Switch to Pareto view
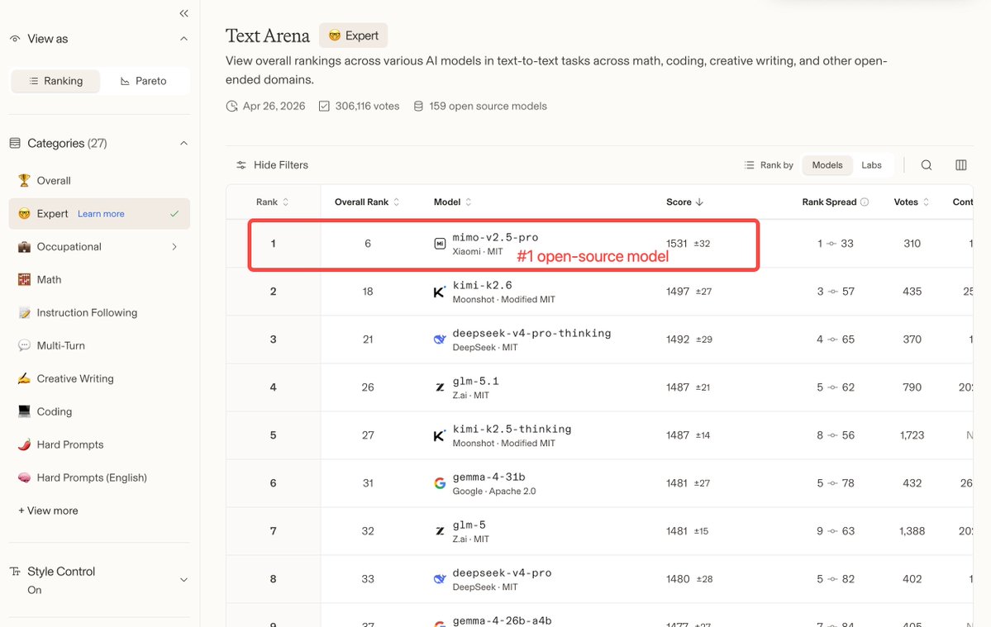 tap(144, 81)
